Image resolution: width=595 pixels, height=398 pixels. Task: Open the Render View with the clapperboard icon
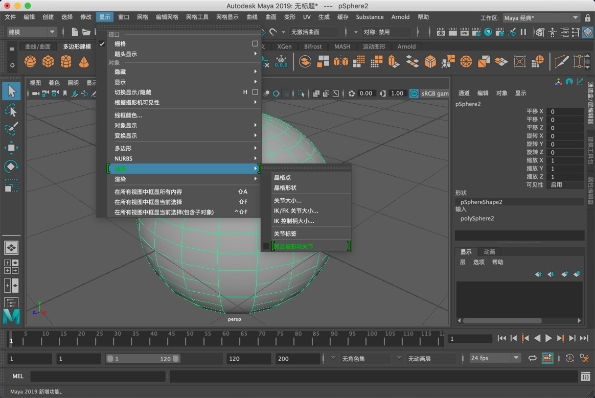click(441, 32)
